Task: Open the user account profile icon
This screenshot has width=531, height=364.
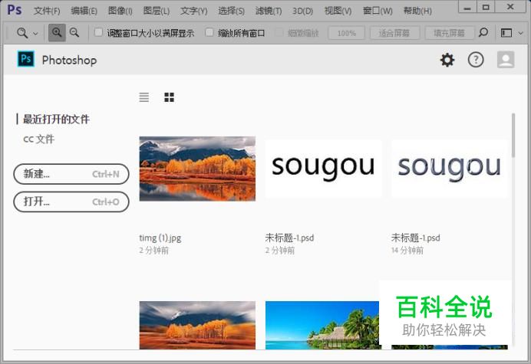Action: (x=506, y=60)
